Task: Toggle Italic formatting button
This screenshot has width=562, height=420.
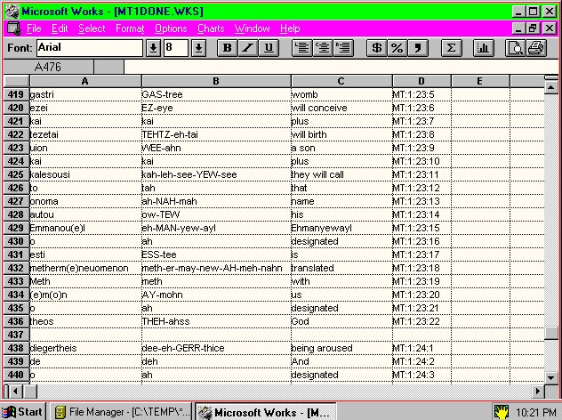Action: pos(248,48)
